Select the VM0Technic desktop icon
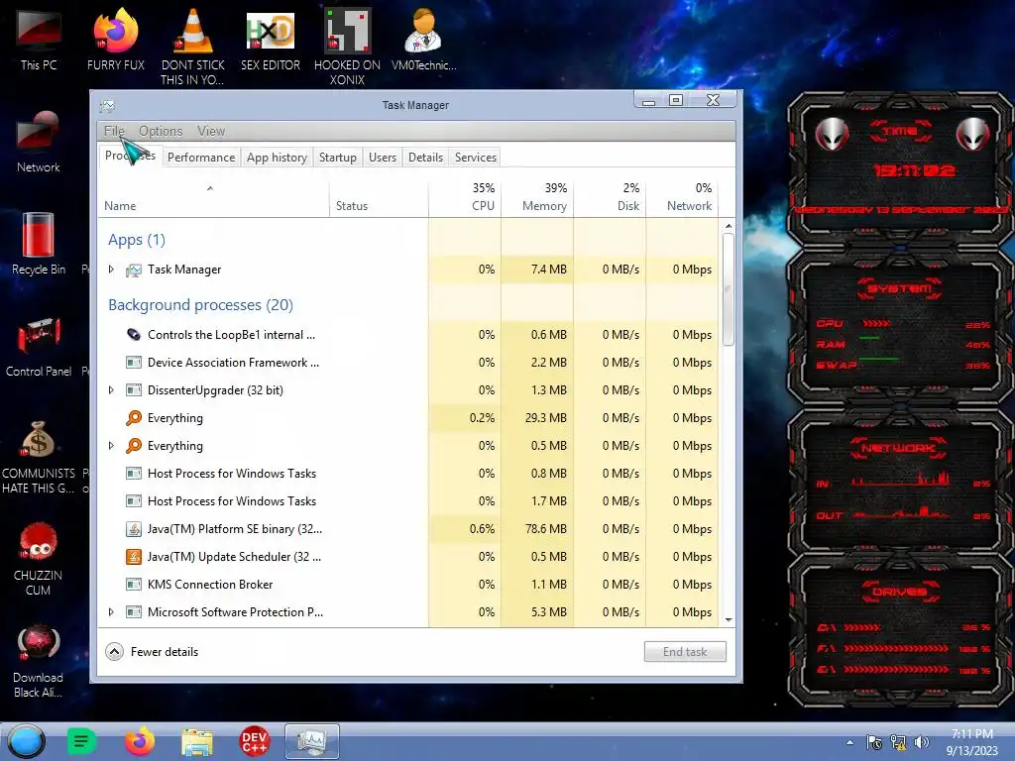This screenshot has width=1015, height=761. point(424,39)
